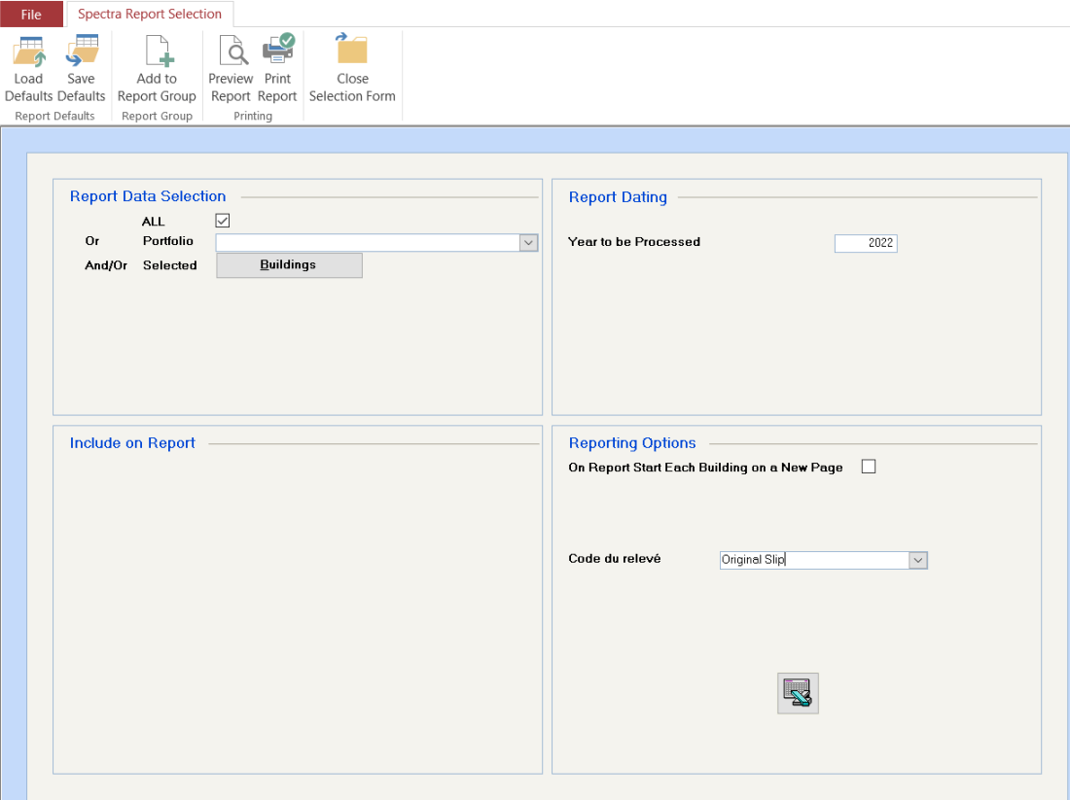Click the Portfolio label text
Viewport: 1070px width, 800px height.
click(x=168, y=241)
